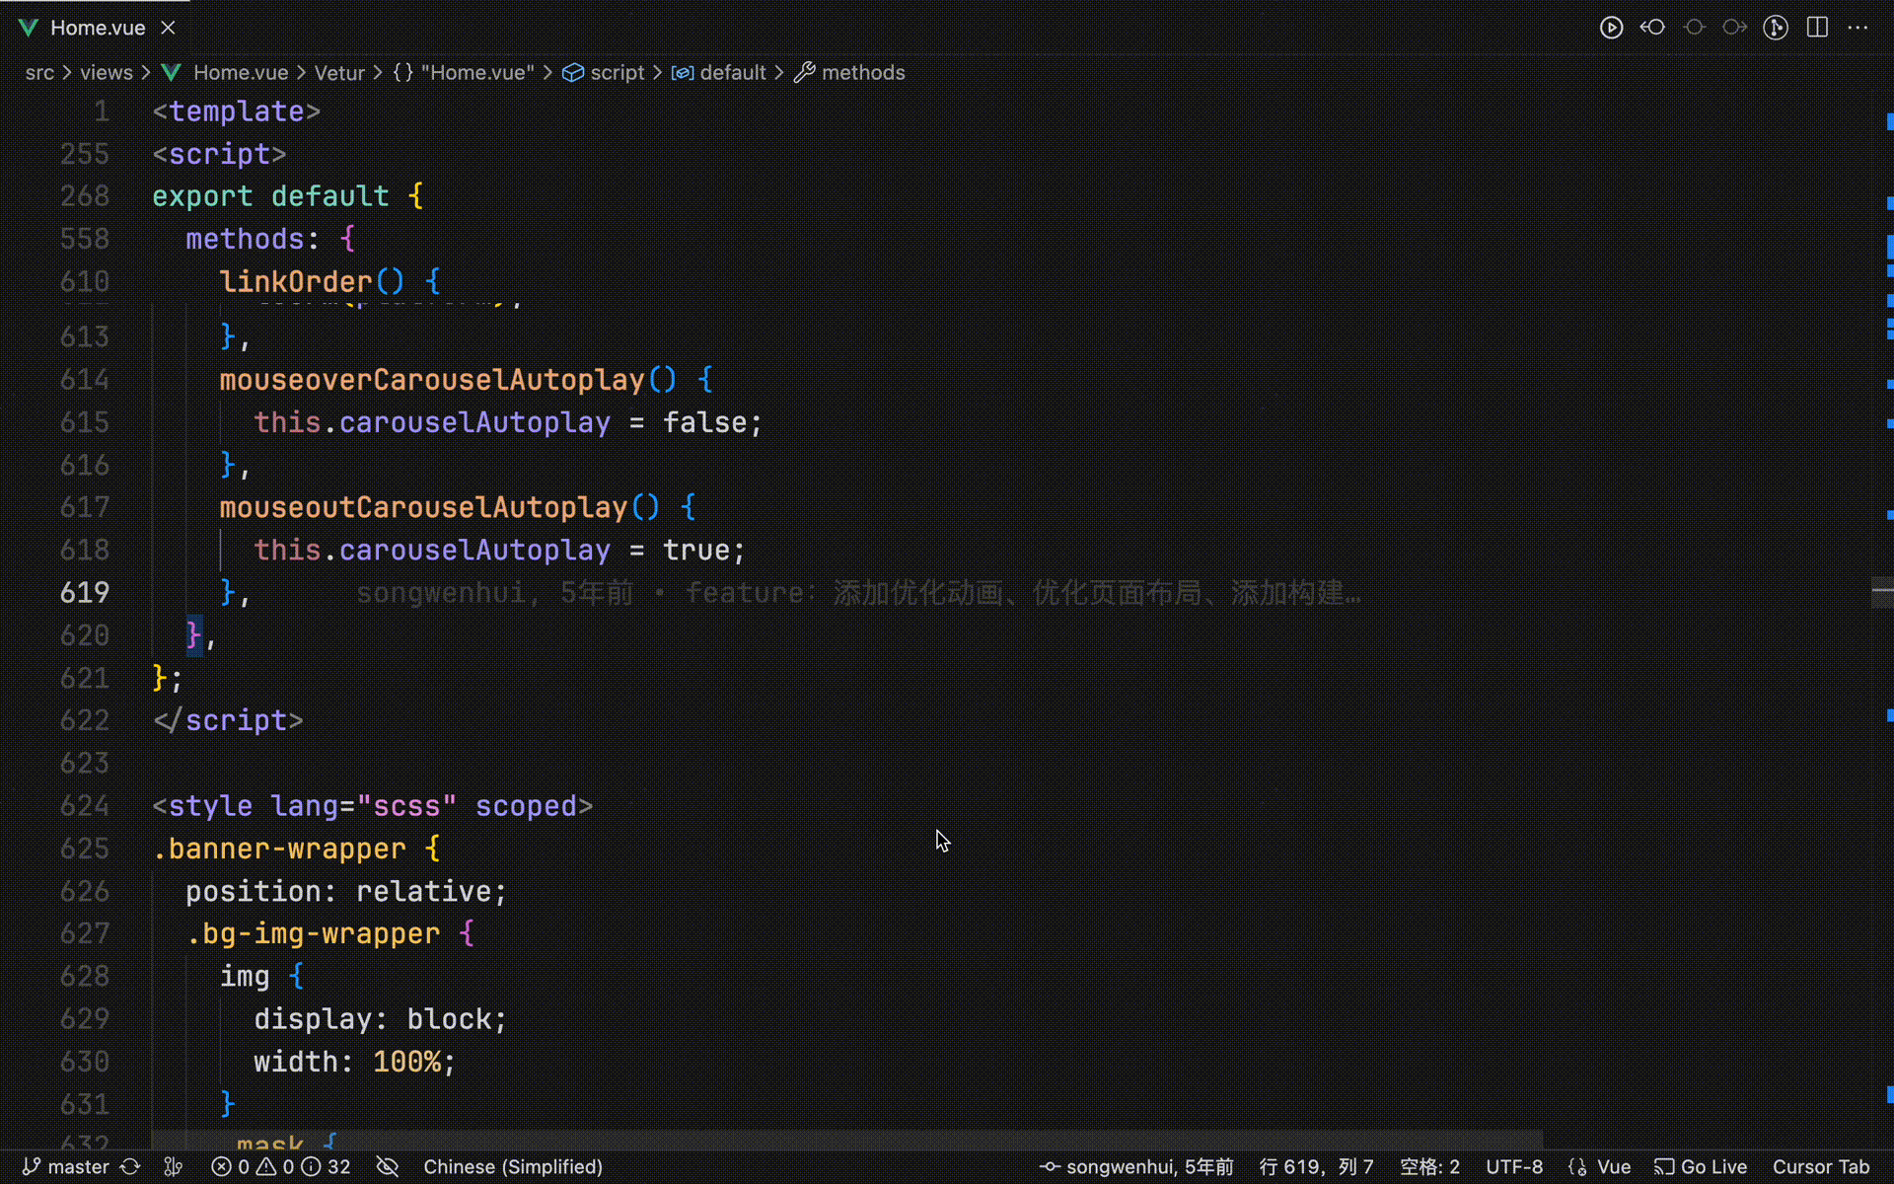Open git graph icon in status bar
The image size is (1894, 1184).
click(174, 1167)
